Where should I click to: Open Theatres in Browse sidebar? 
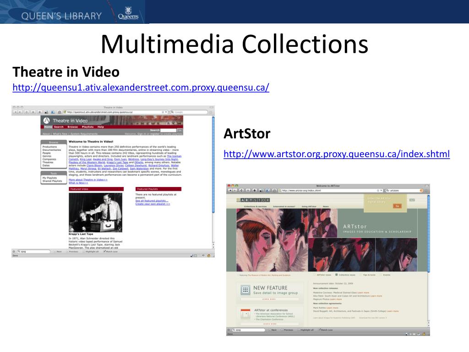48,162
